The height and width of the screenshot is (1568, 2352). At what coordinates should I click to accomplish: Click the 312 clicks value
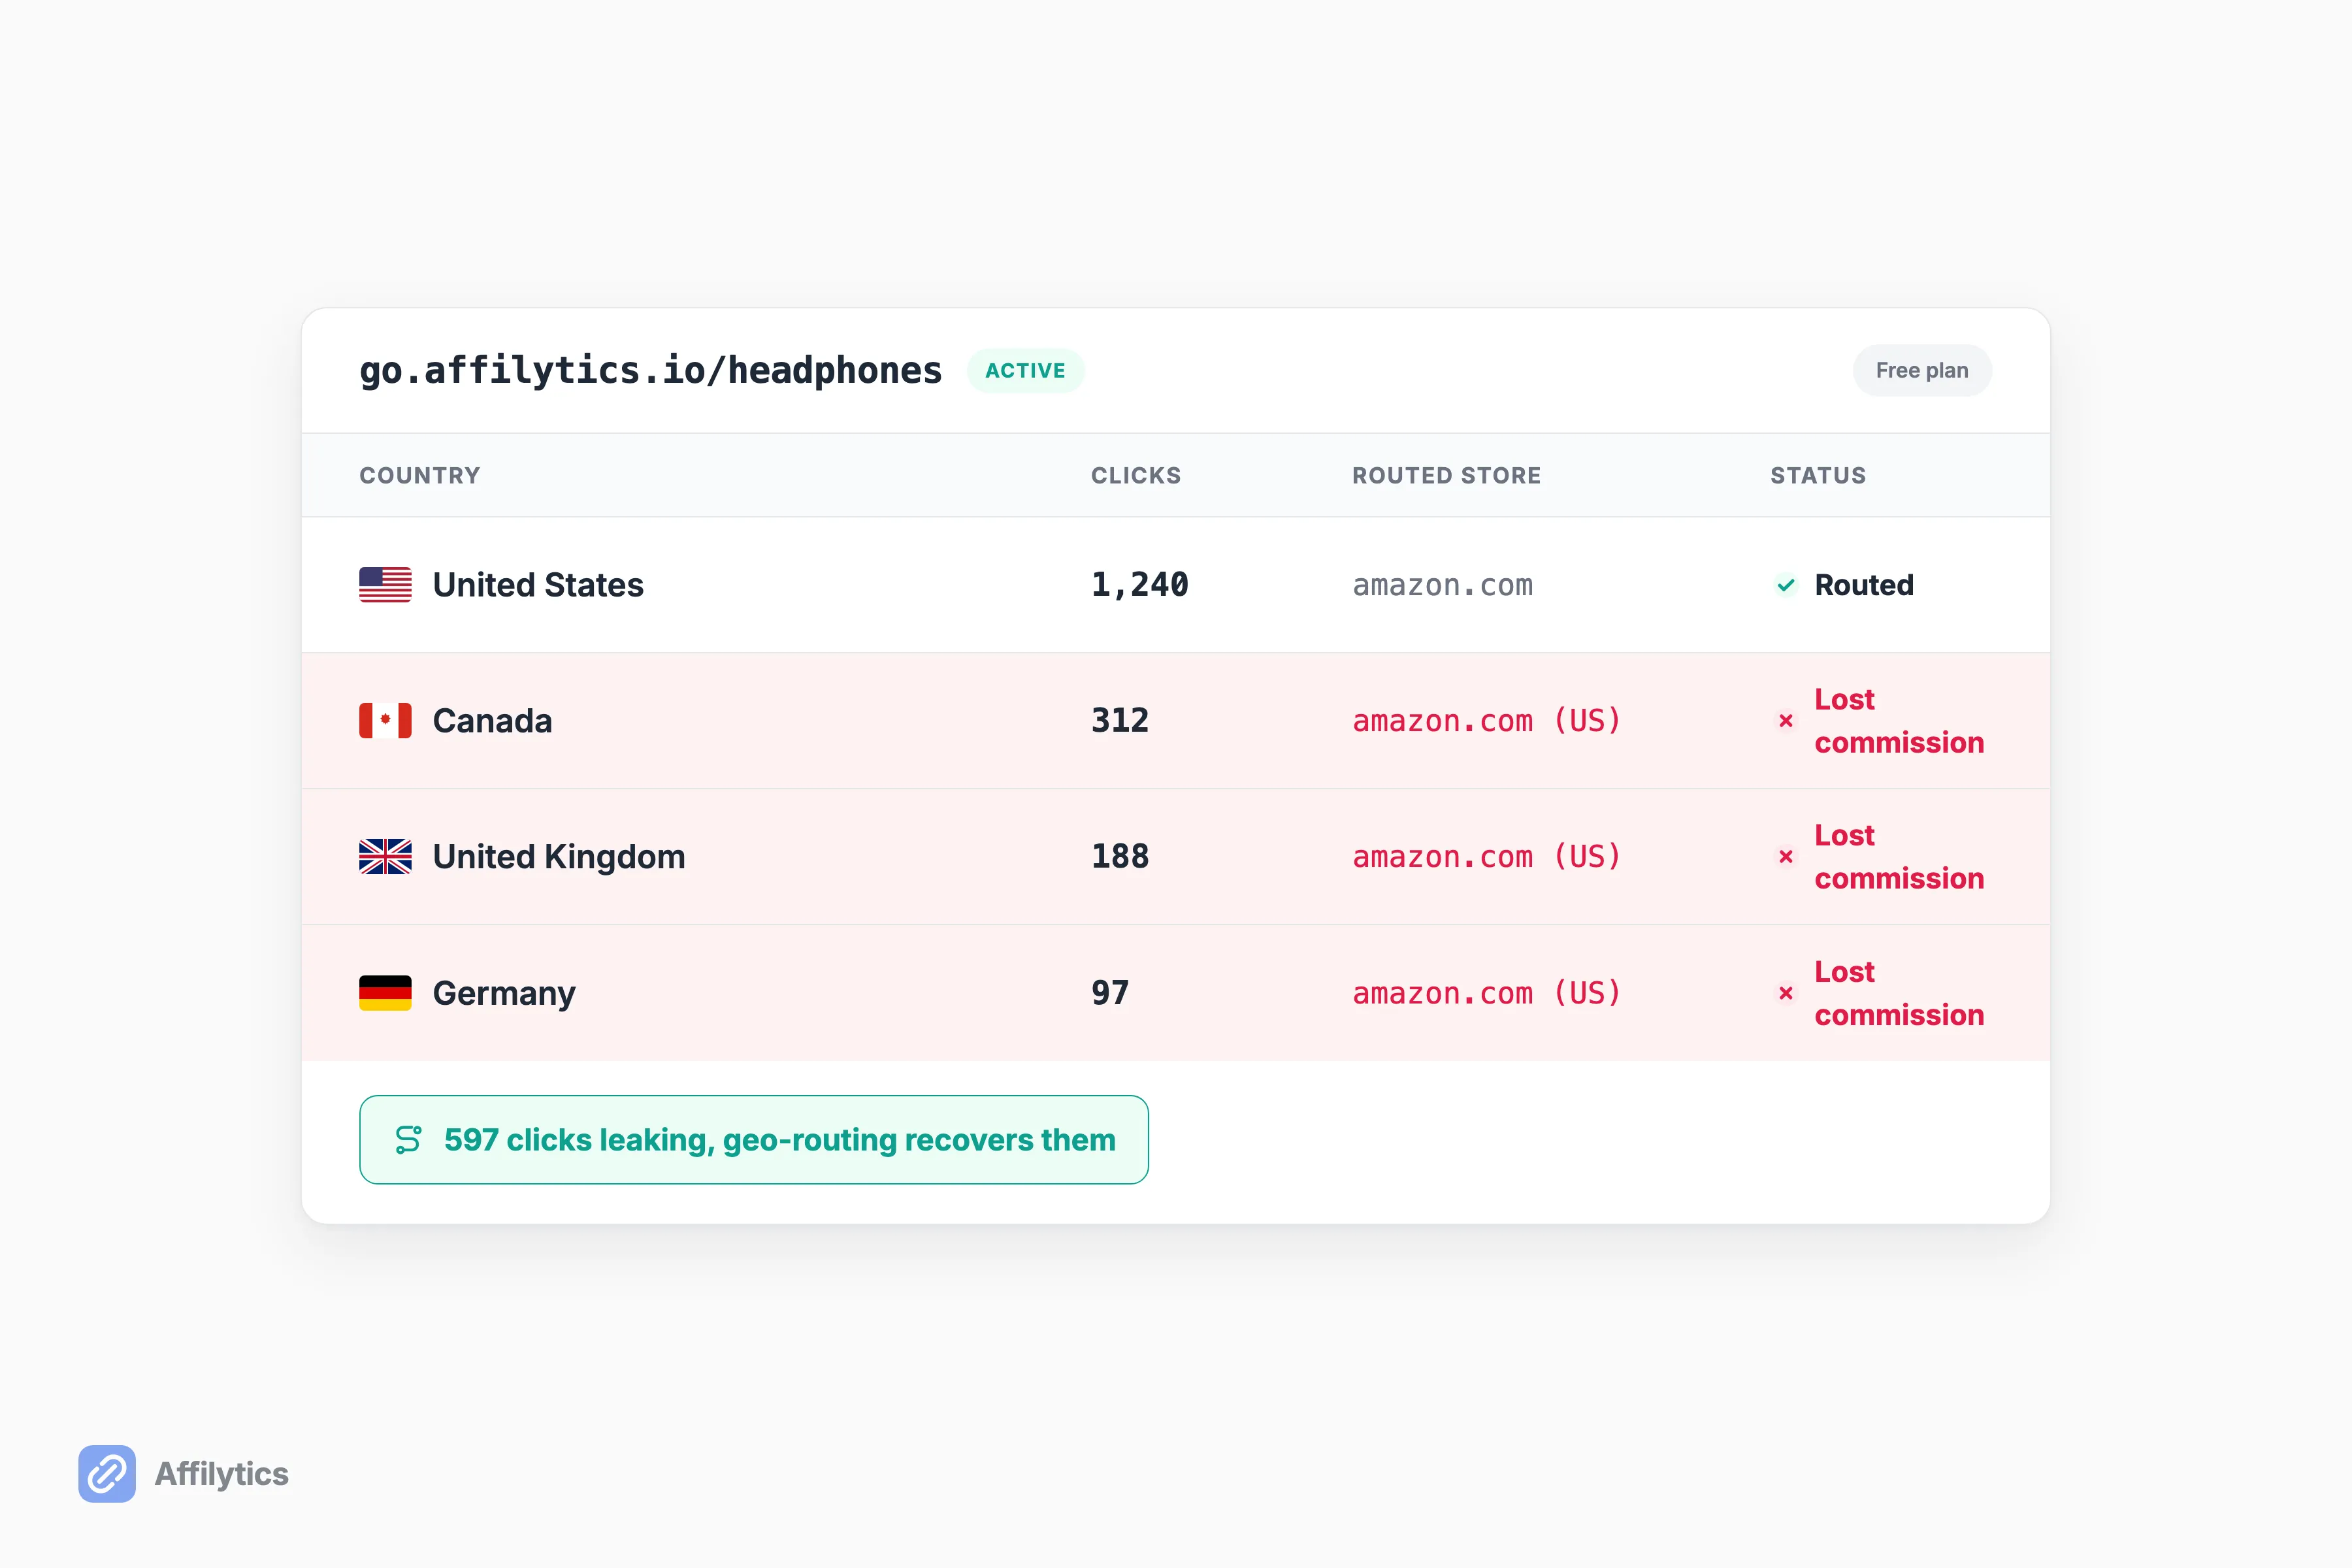tap(1120, 721)
